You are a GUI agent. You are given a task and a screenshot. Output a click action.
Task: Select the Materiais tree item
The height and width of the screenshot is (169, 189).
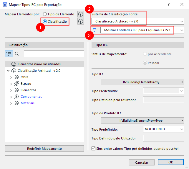click(x=27, y=103)
